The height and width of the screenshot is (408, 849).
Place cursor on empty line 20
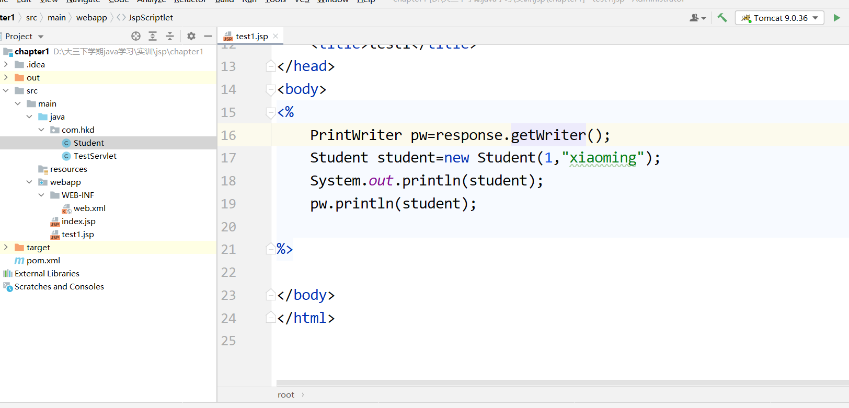click(563, 227)
